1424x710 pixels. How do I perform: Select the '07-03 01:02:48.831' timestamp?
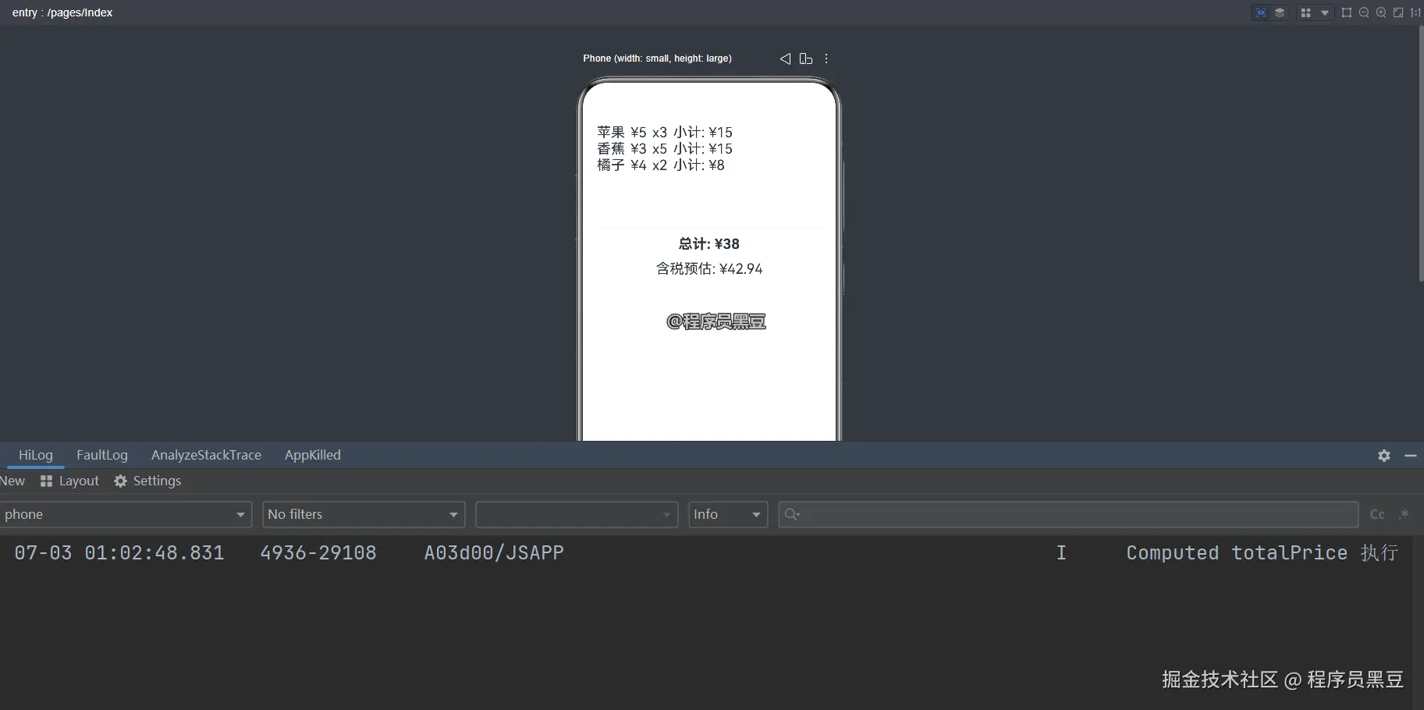click(x=119, y=552)
